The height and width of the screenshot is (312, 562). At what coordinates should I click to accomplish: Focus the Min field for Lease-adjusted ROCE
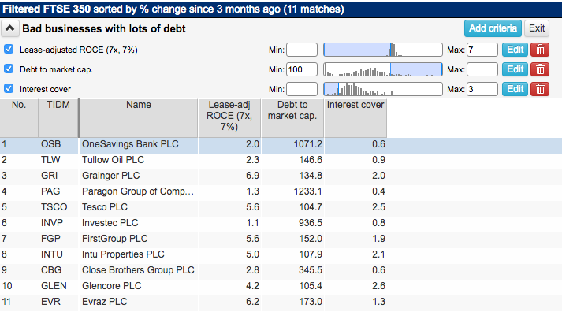click(302, 50)
